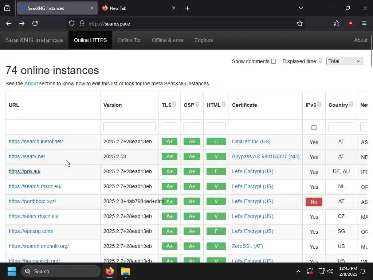Show CSP column help icon
Viewport: 373px width, 280px height.
197,104
